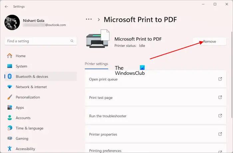Image resolution: width=233 pixels, height=153 pixels.
Task: Expand the breadcrumb ellipsis menu
Action: pyautogui.click(x=89, y=19)
